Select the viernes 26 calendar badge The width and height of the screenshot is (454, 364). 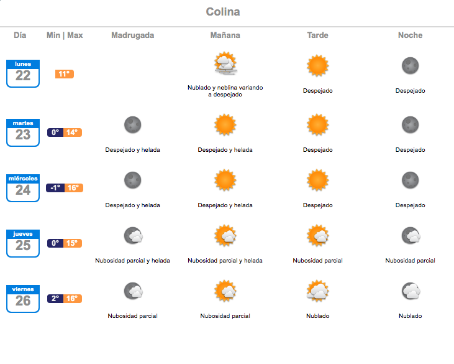pyautogui.click(x=23, y=299)
